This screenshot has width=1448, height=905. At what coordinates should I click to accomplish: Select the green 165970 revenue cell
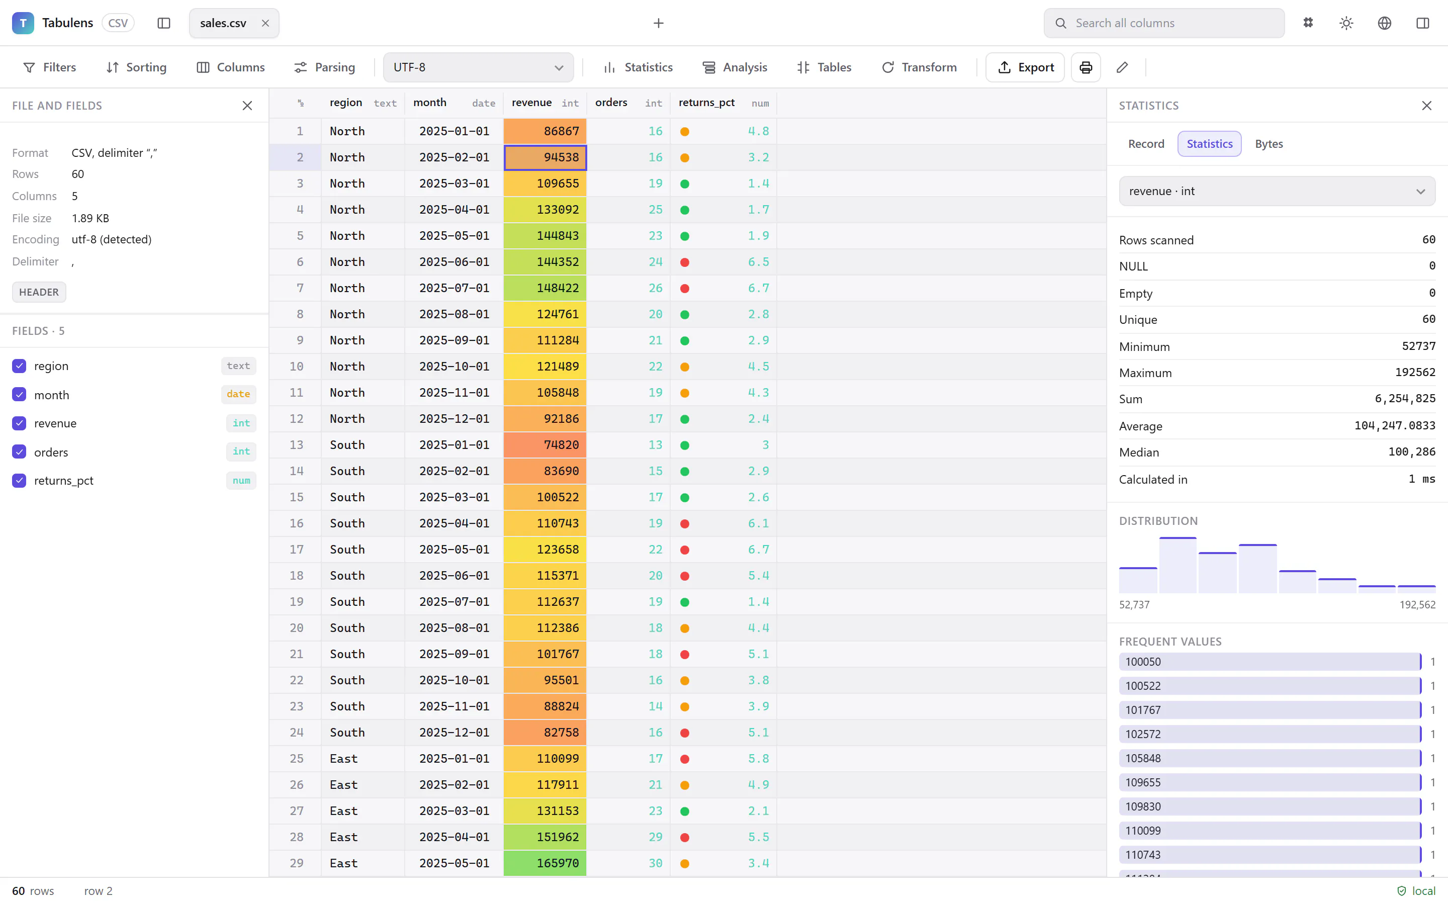tap(545, 863)
